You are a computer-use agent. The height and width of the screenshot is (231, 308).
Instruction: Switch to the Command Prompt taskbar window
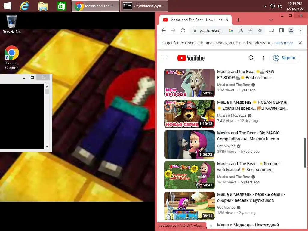pos(144,6)
